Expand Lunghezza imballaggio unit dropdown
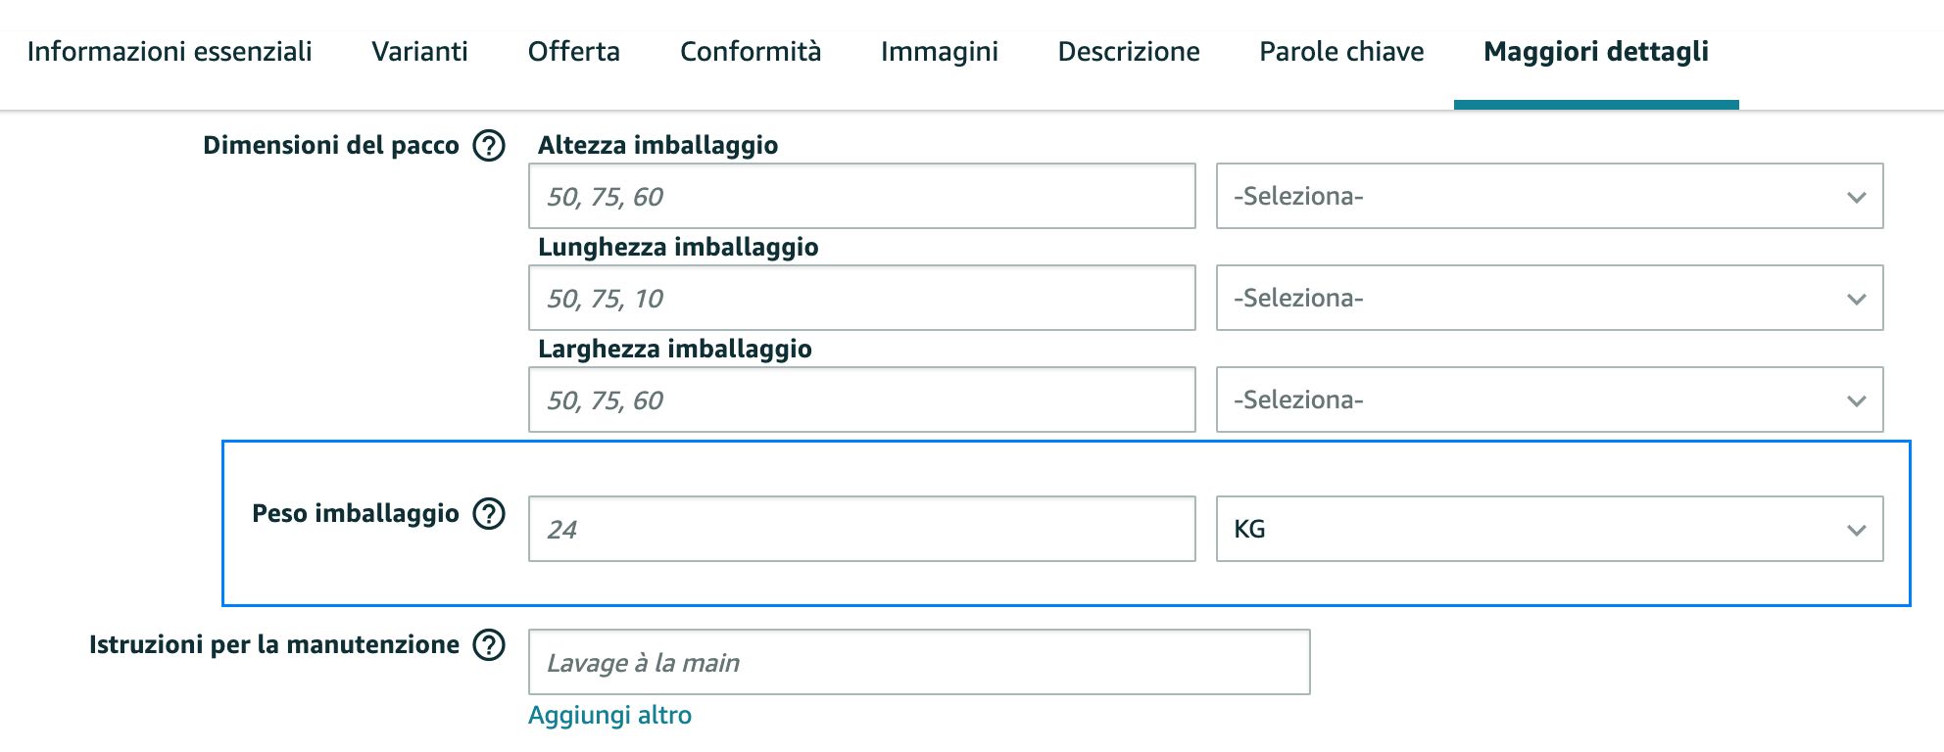This screenshot has width=1944, height=752. click(1549, 298)
